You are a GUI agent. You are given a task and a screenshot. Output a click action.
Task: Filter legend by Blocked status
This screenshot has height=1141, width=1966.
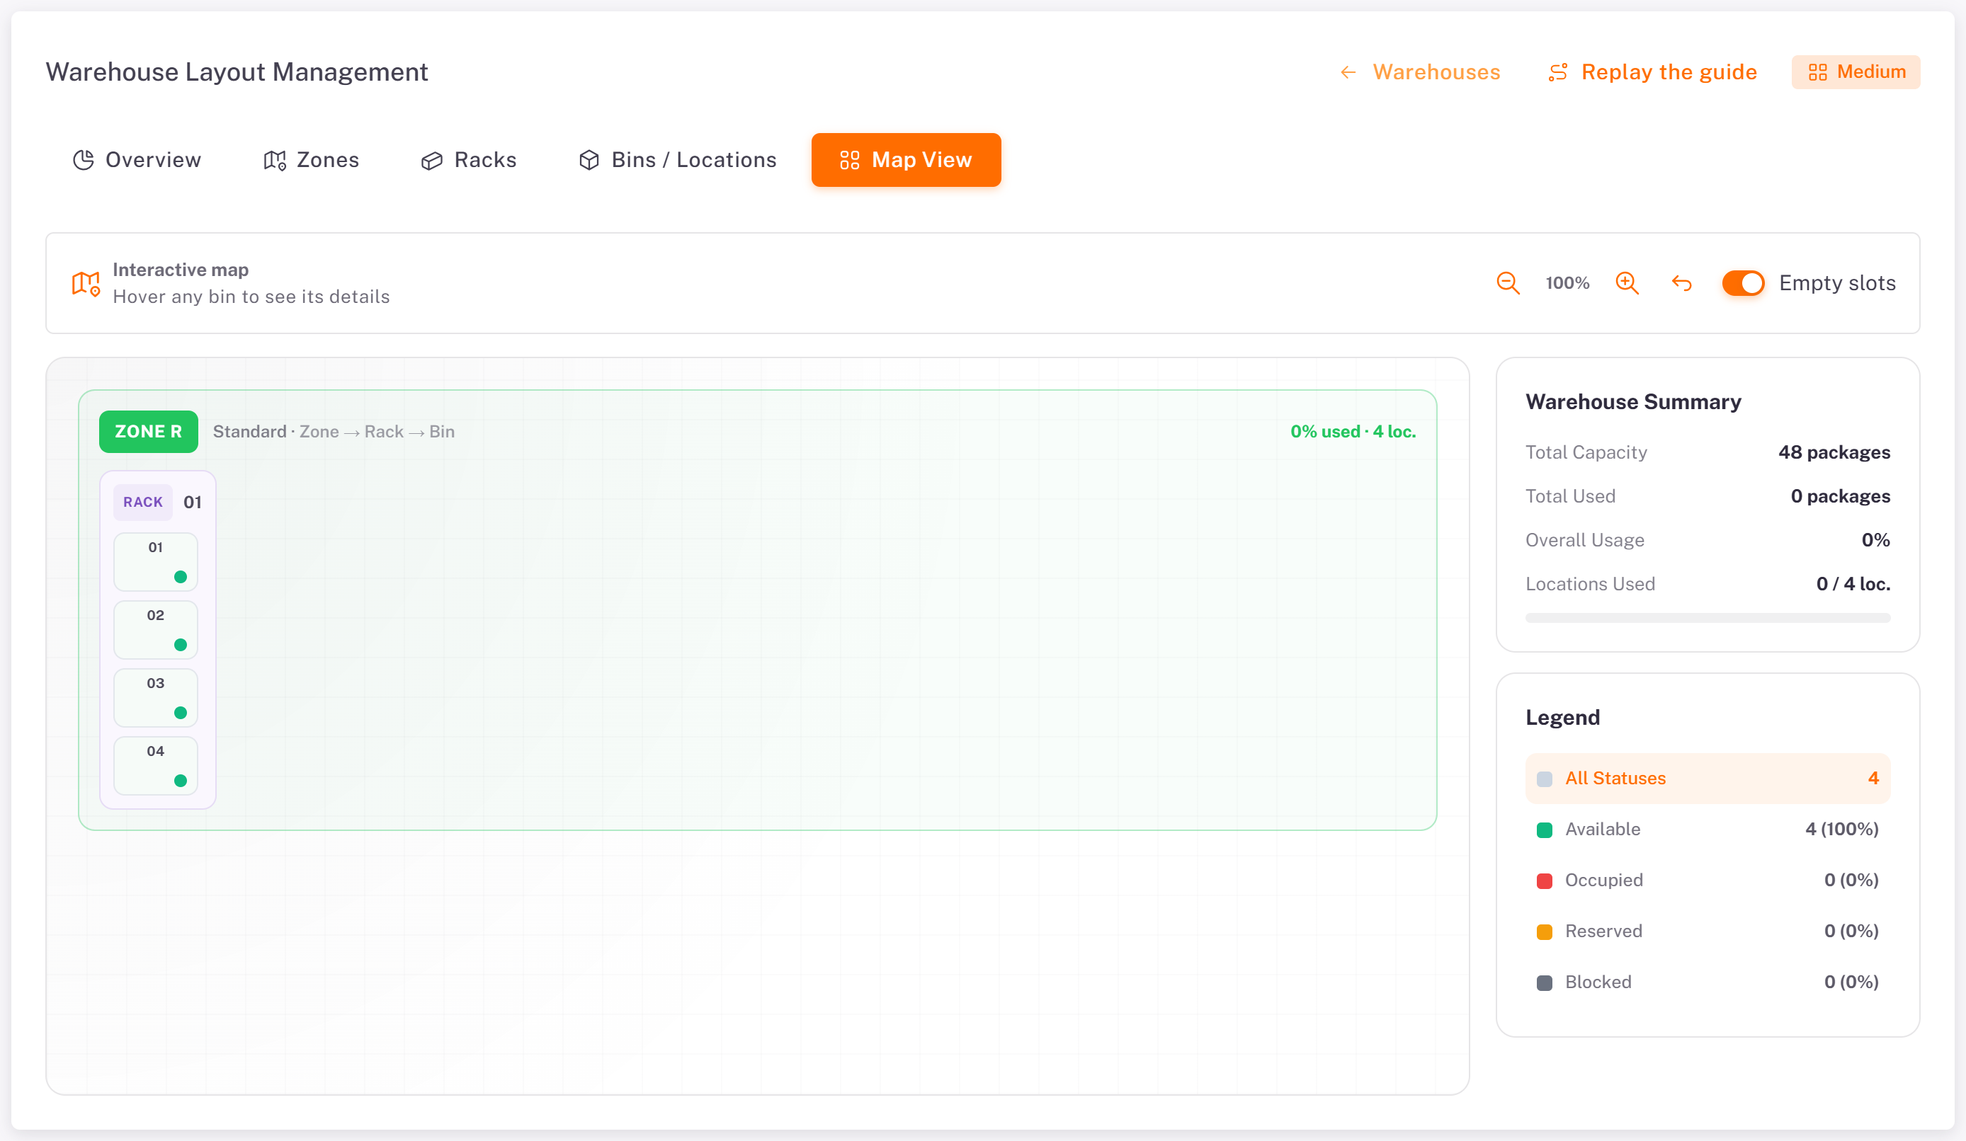[1707, 982]
